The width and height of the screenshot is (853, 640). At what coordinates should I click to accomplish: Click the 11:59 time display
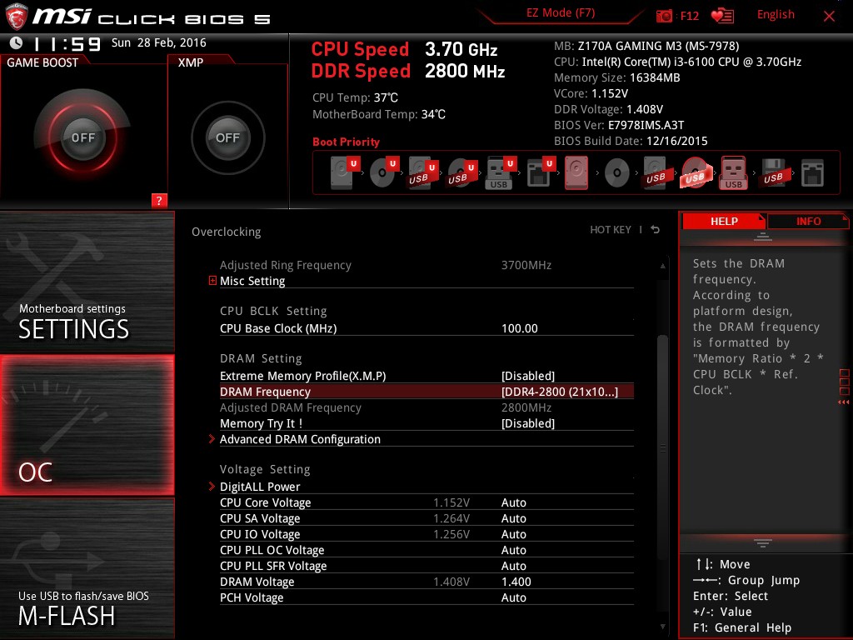[x=67, y=43]
